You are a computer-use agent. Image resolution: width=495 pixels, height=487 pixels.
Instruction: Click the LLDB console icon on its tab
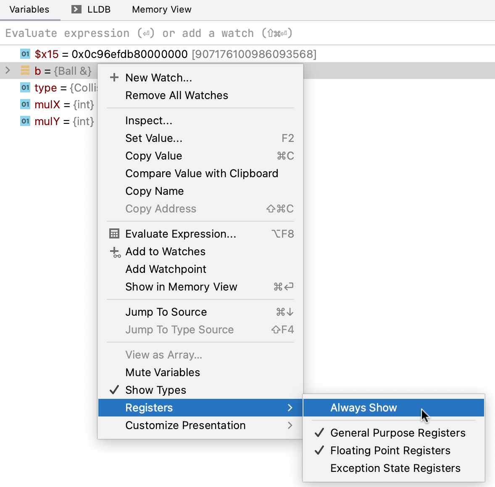pyautogui.click(x=76, y=9)
